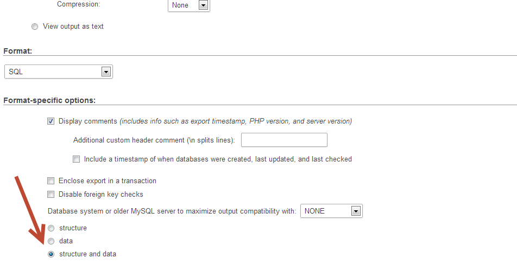Select the 'structure and data' radio button

coord(51,254)
